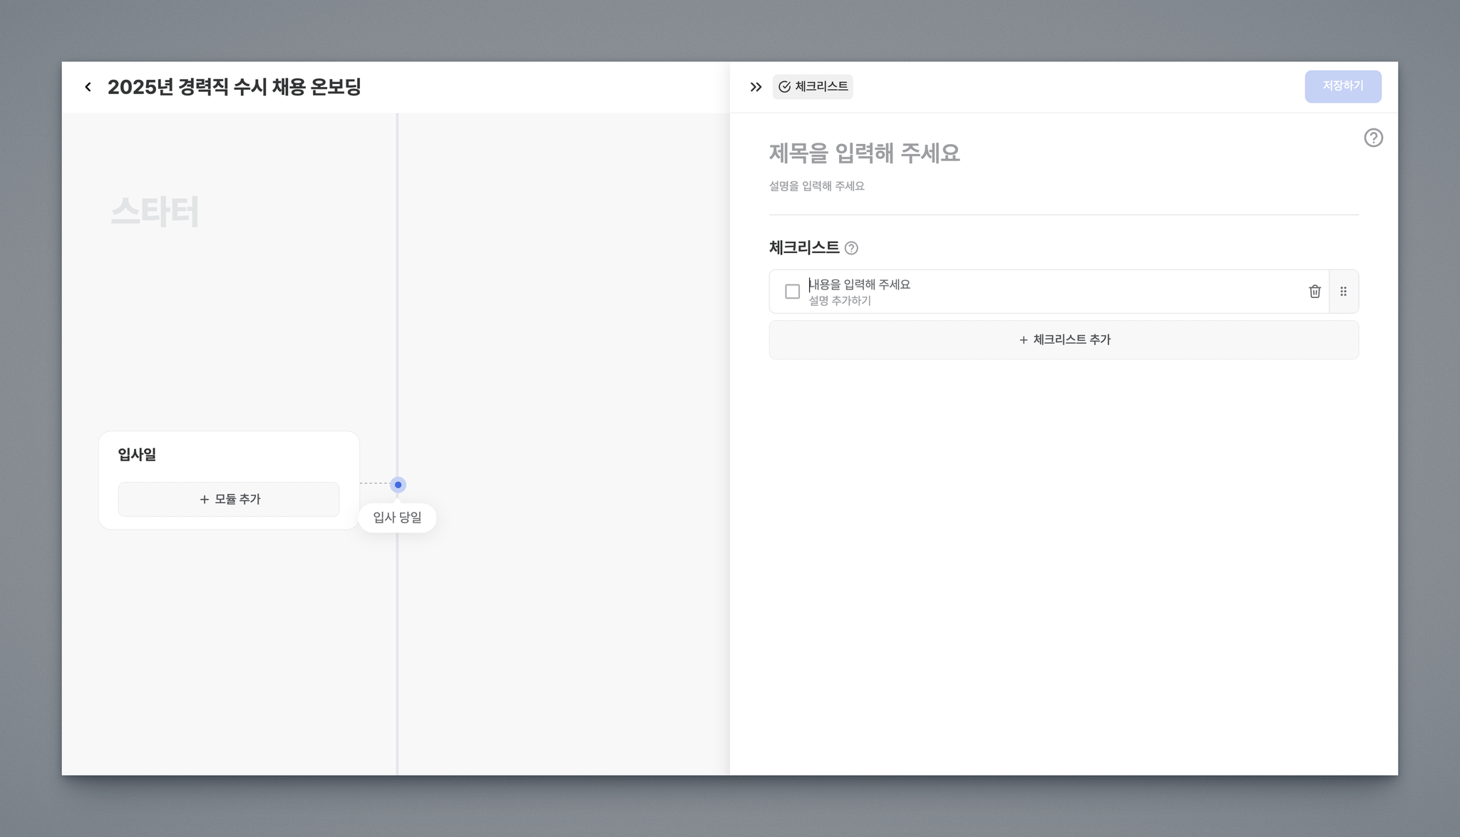Select the 입사일 card title

pyautogui.click(x=137, y=454)
